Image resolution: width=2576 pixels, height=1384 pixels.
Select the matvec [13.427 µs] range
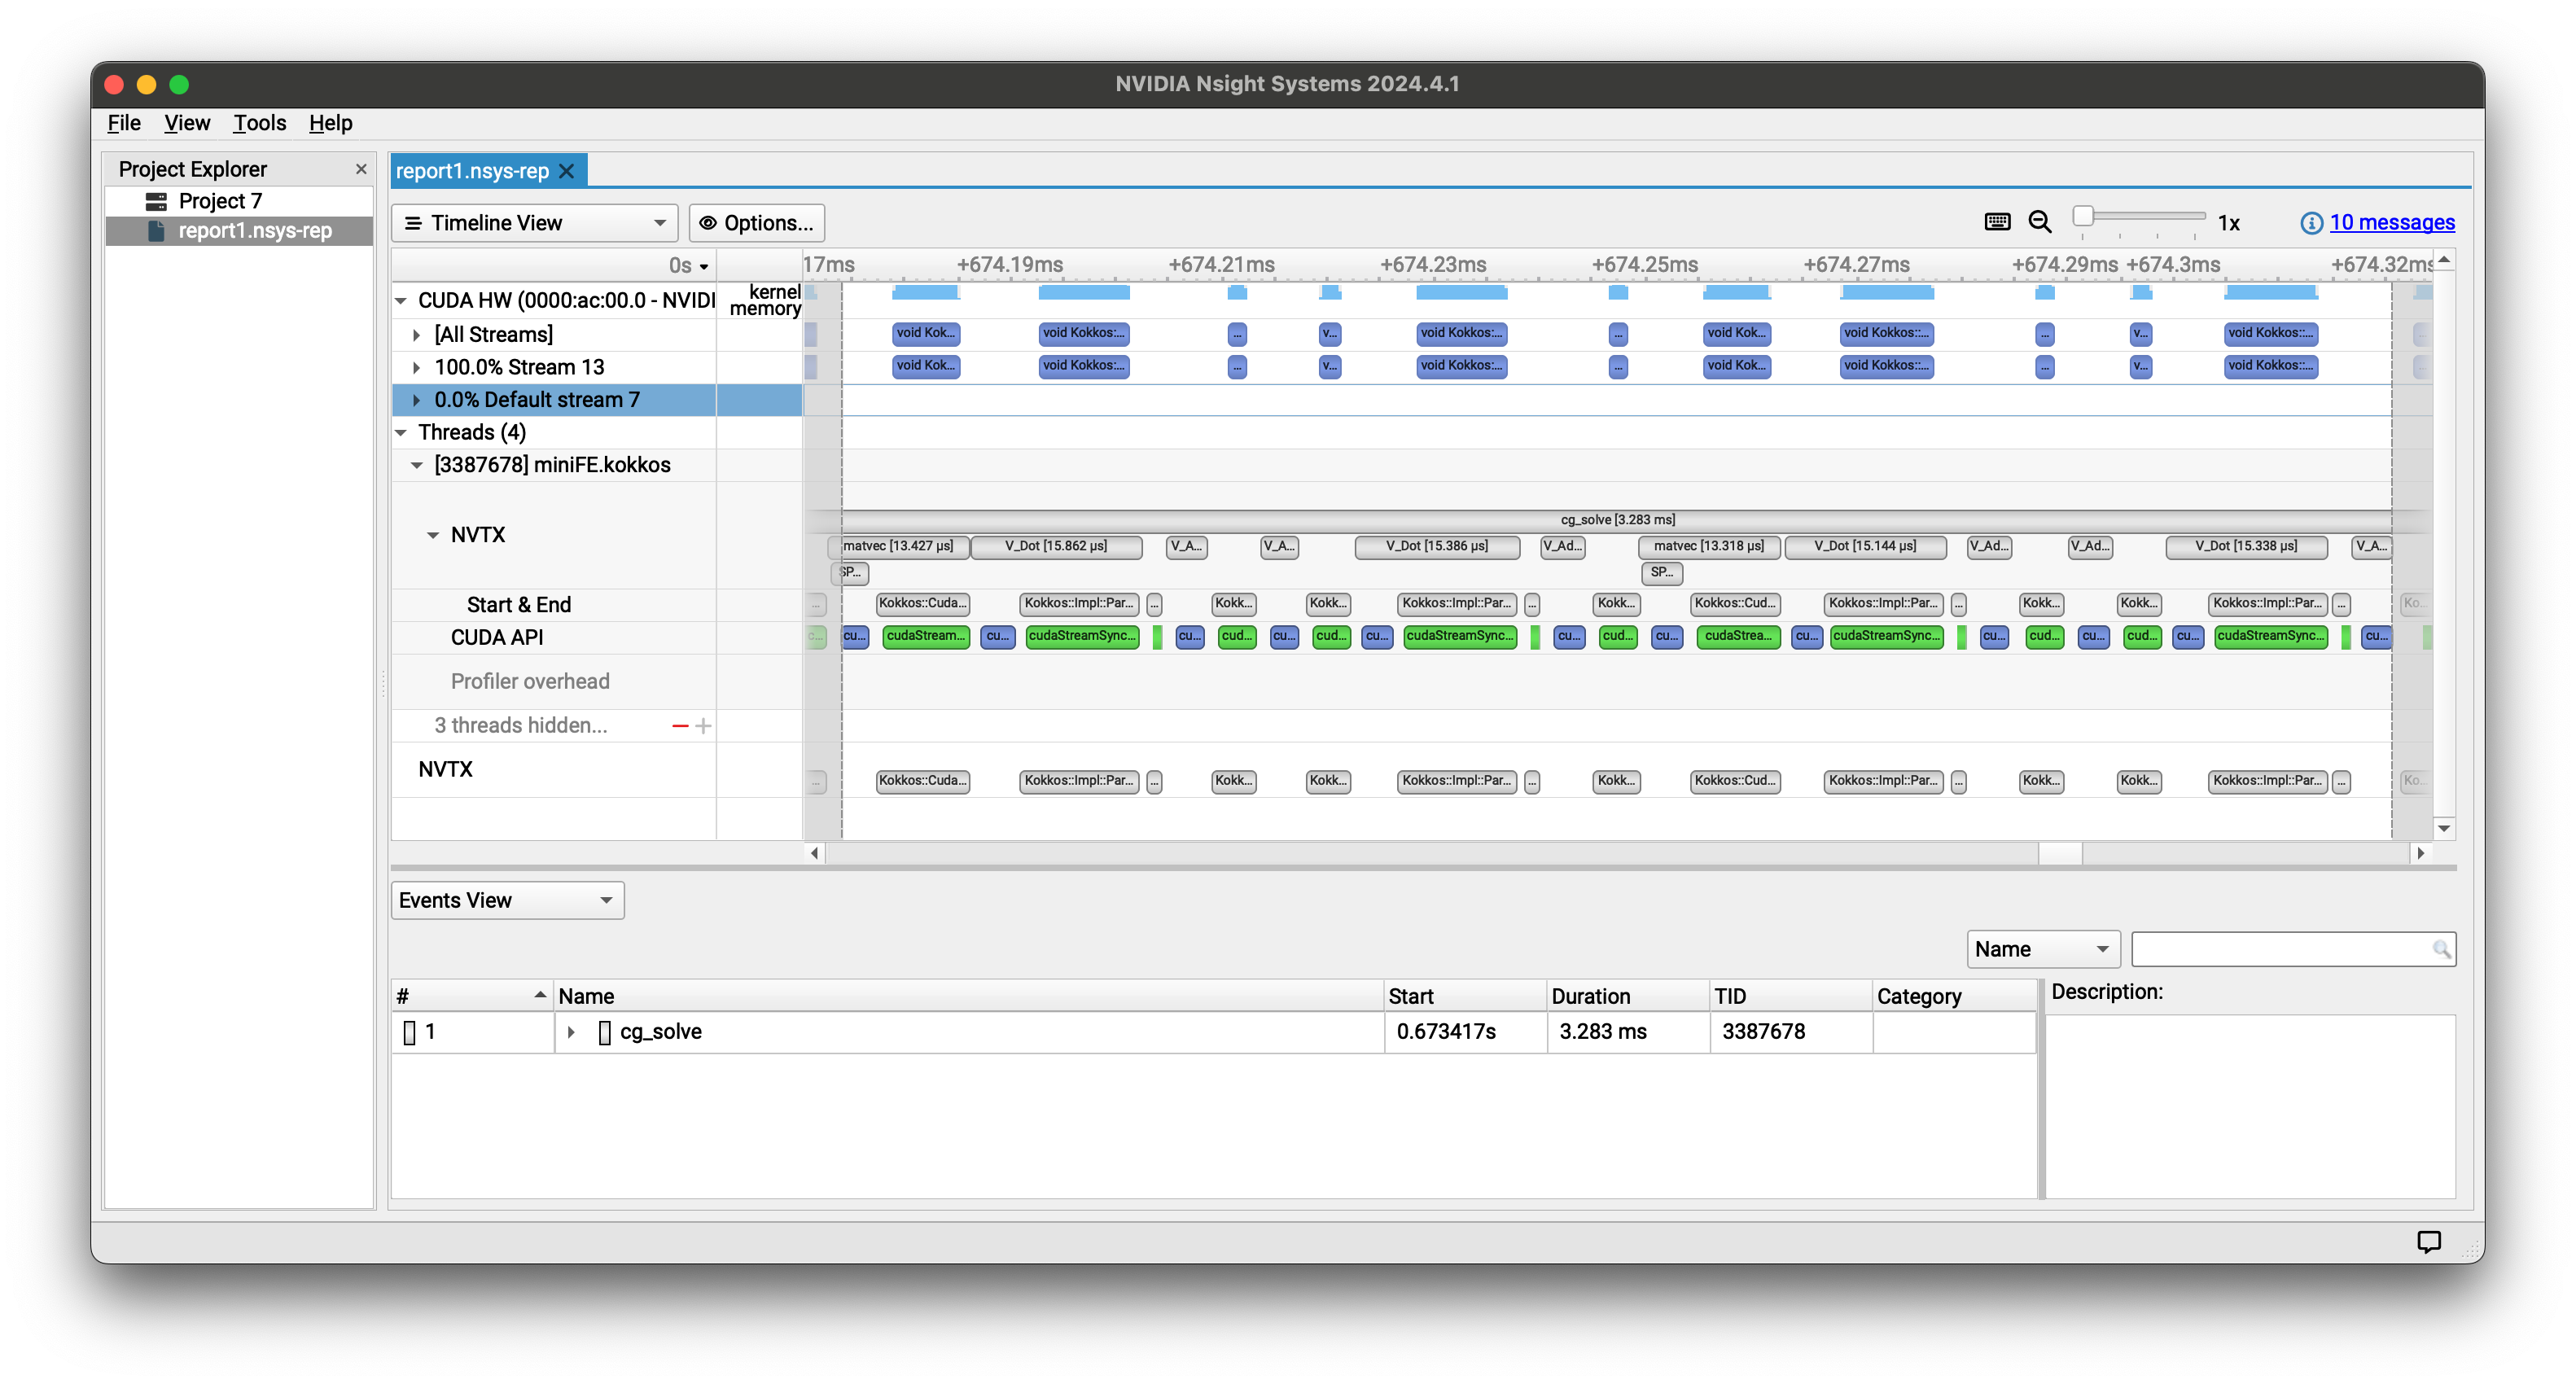click(x=898, y=547)
